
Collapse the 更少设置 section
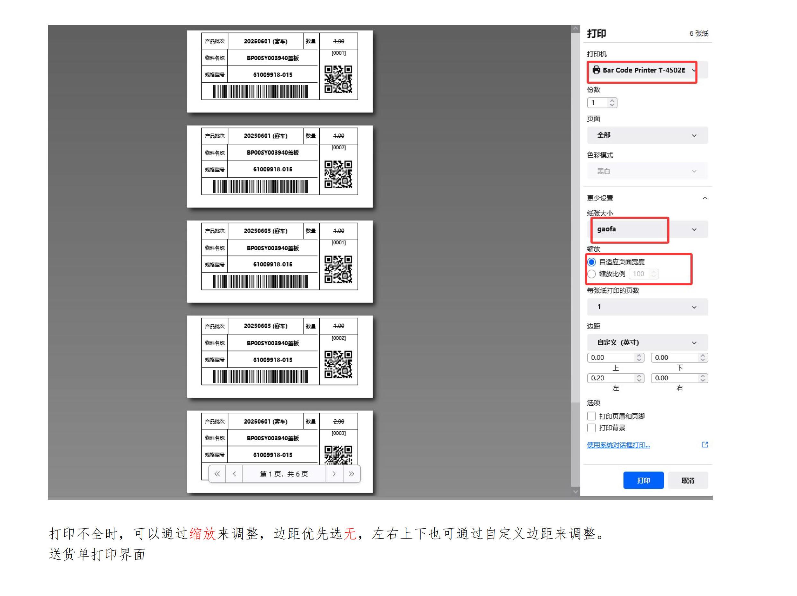coord(647,198)
